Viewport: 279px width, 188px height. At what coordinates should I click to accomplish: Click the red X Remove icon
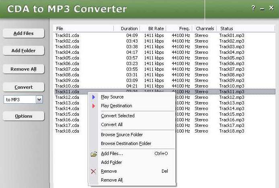click(x=94, y=172)
